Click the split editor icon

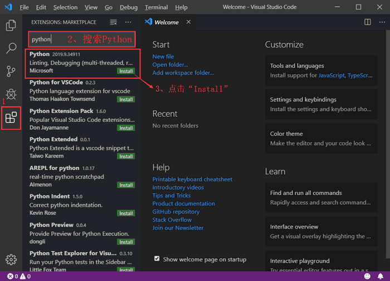pos(367,22)
